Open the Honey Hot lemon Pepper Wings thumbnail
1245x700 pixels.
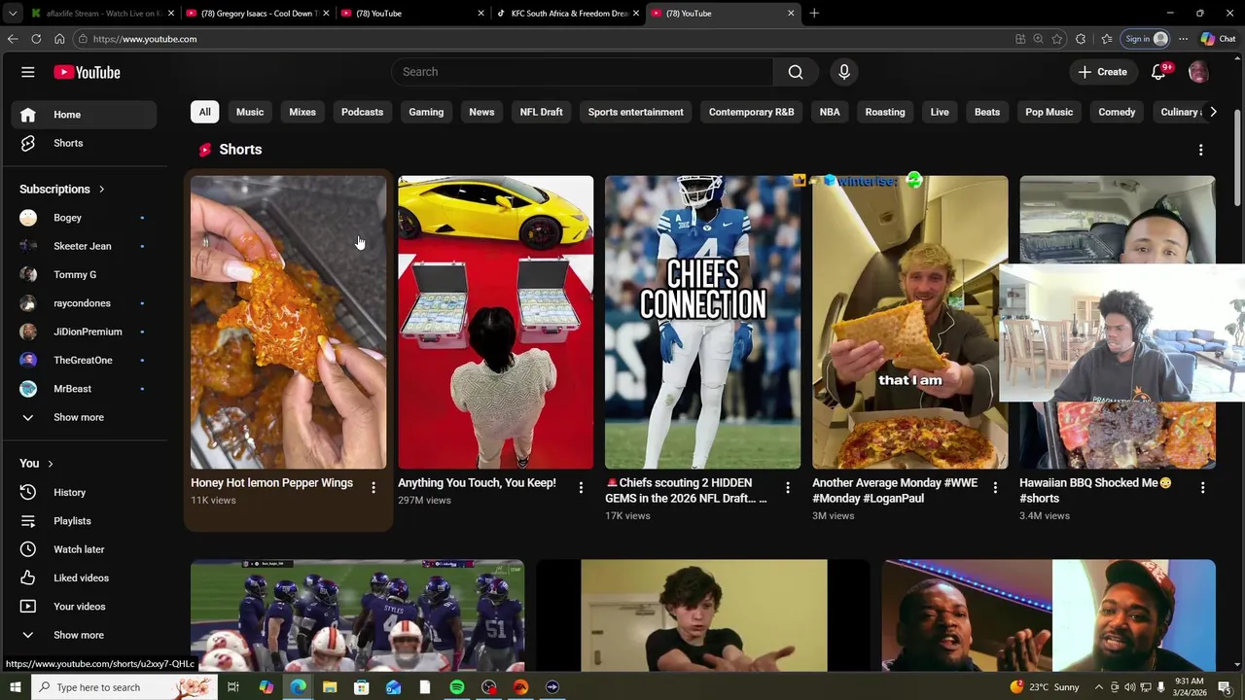coord(288,322)
